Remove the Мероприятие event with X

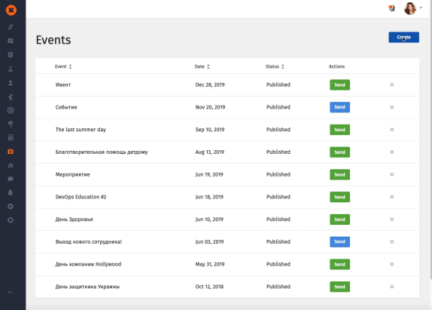(391, 174)
